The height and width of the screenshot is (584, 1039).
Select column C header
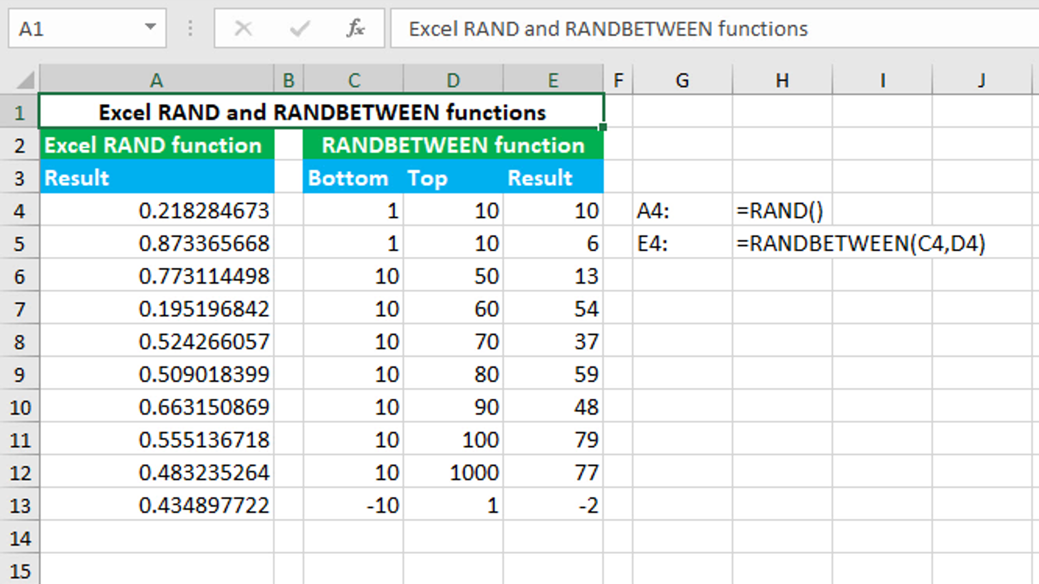coord(353,80)
